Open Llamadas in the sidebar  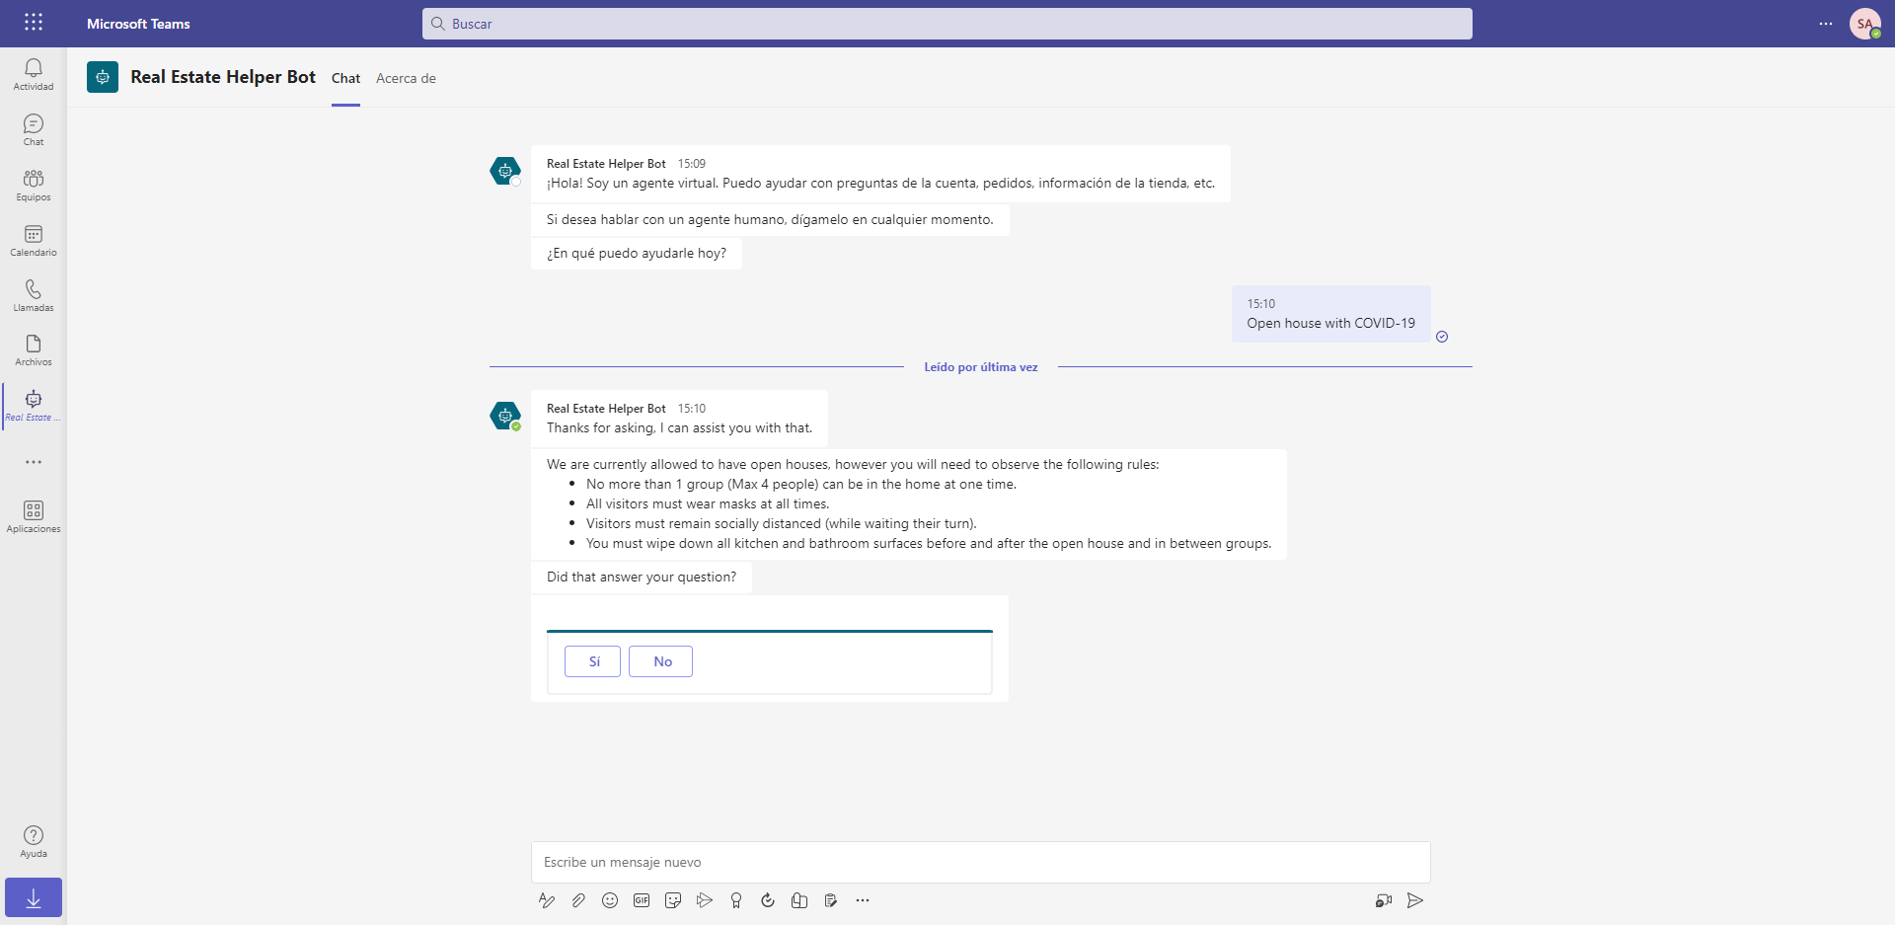pyautogui.click(x=34, y=295)
